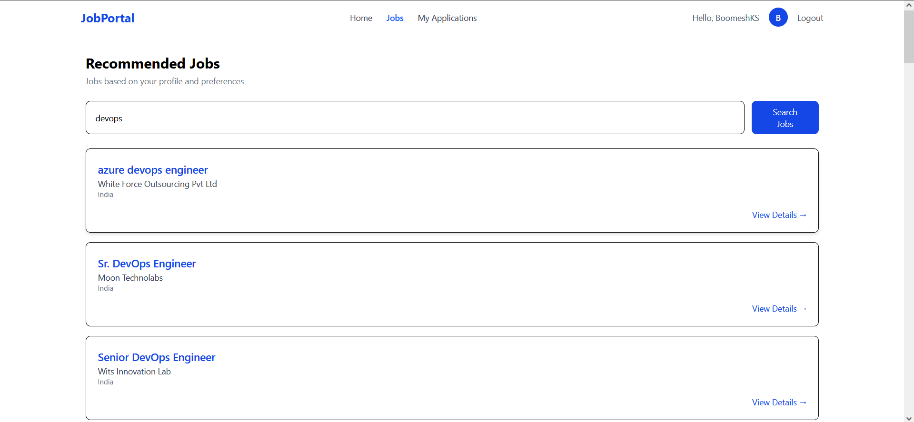View Details for azure devops engineer job
Viewport: 914px width, 422px height.
click(x=779, y=215)
